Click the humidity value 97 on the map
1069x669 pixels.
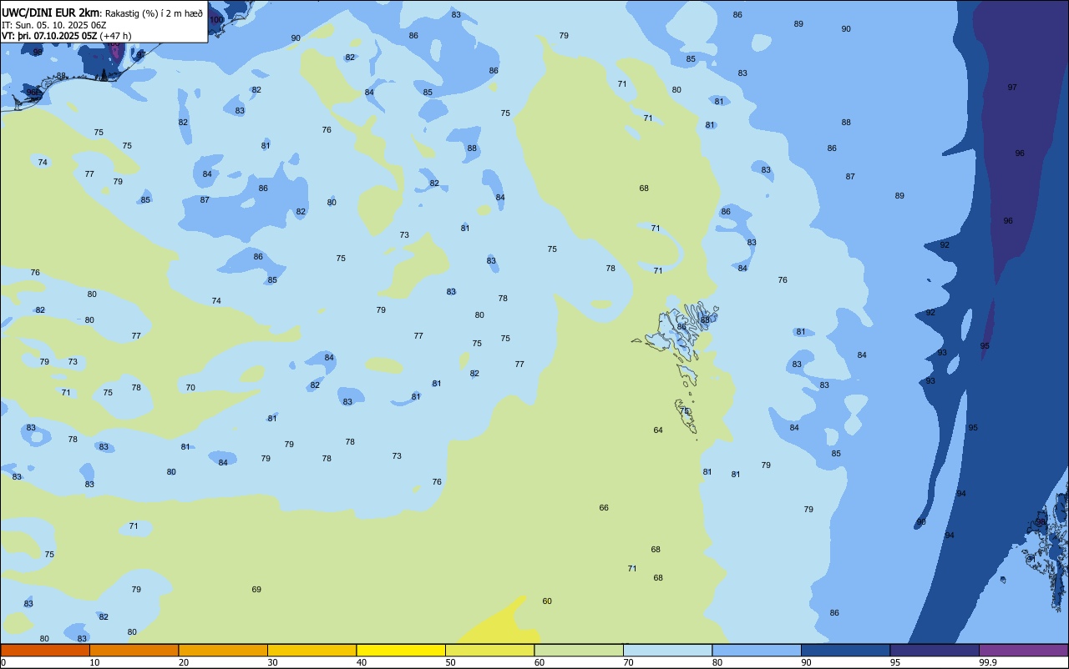click(x=1012, y=87)
